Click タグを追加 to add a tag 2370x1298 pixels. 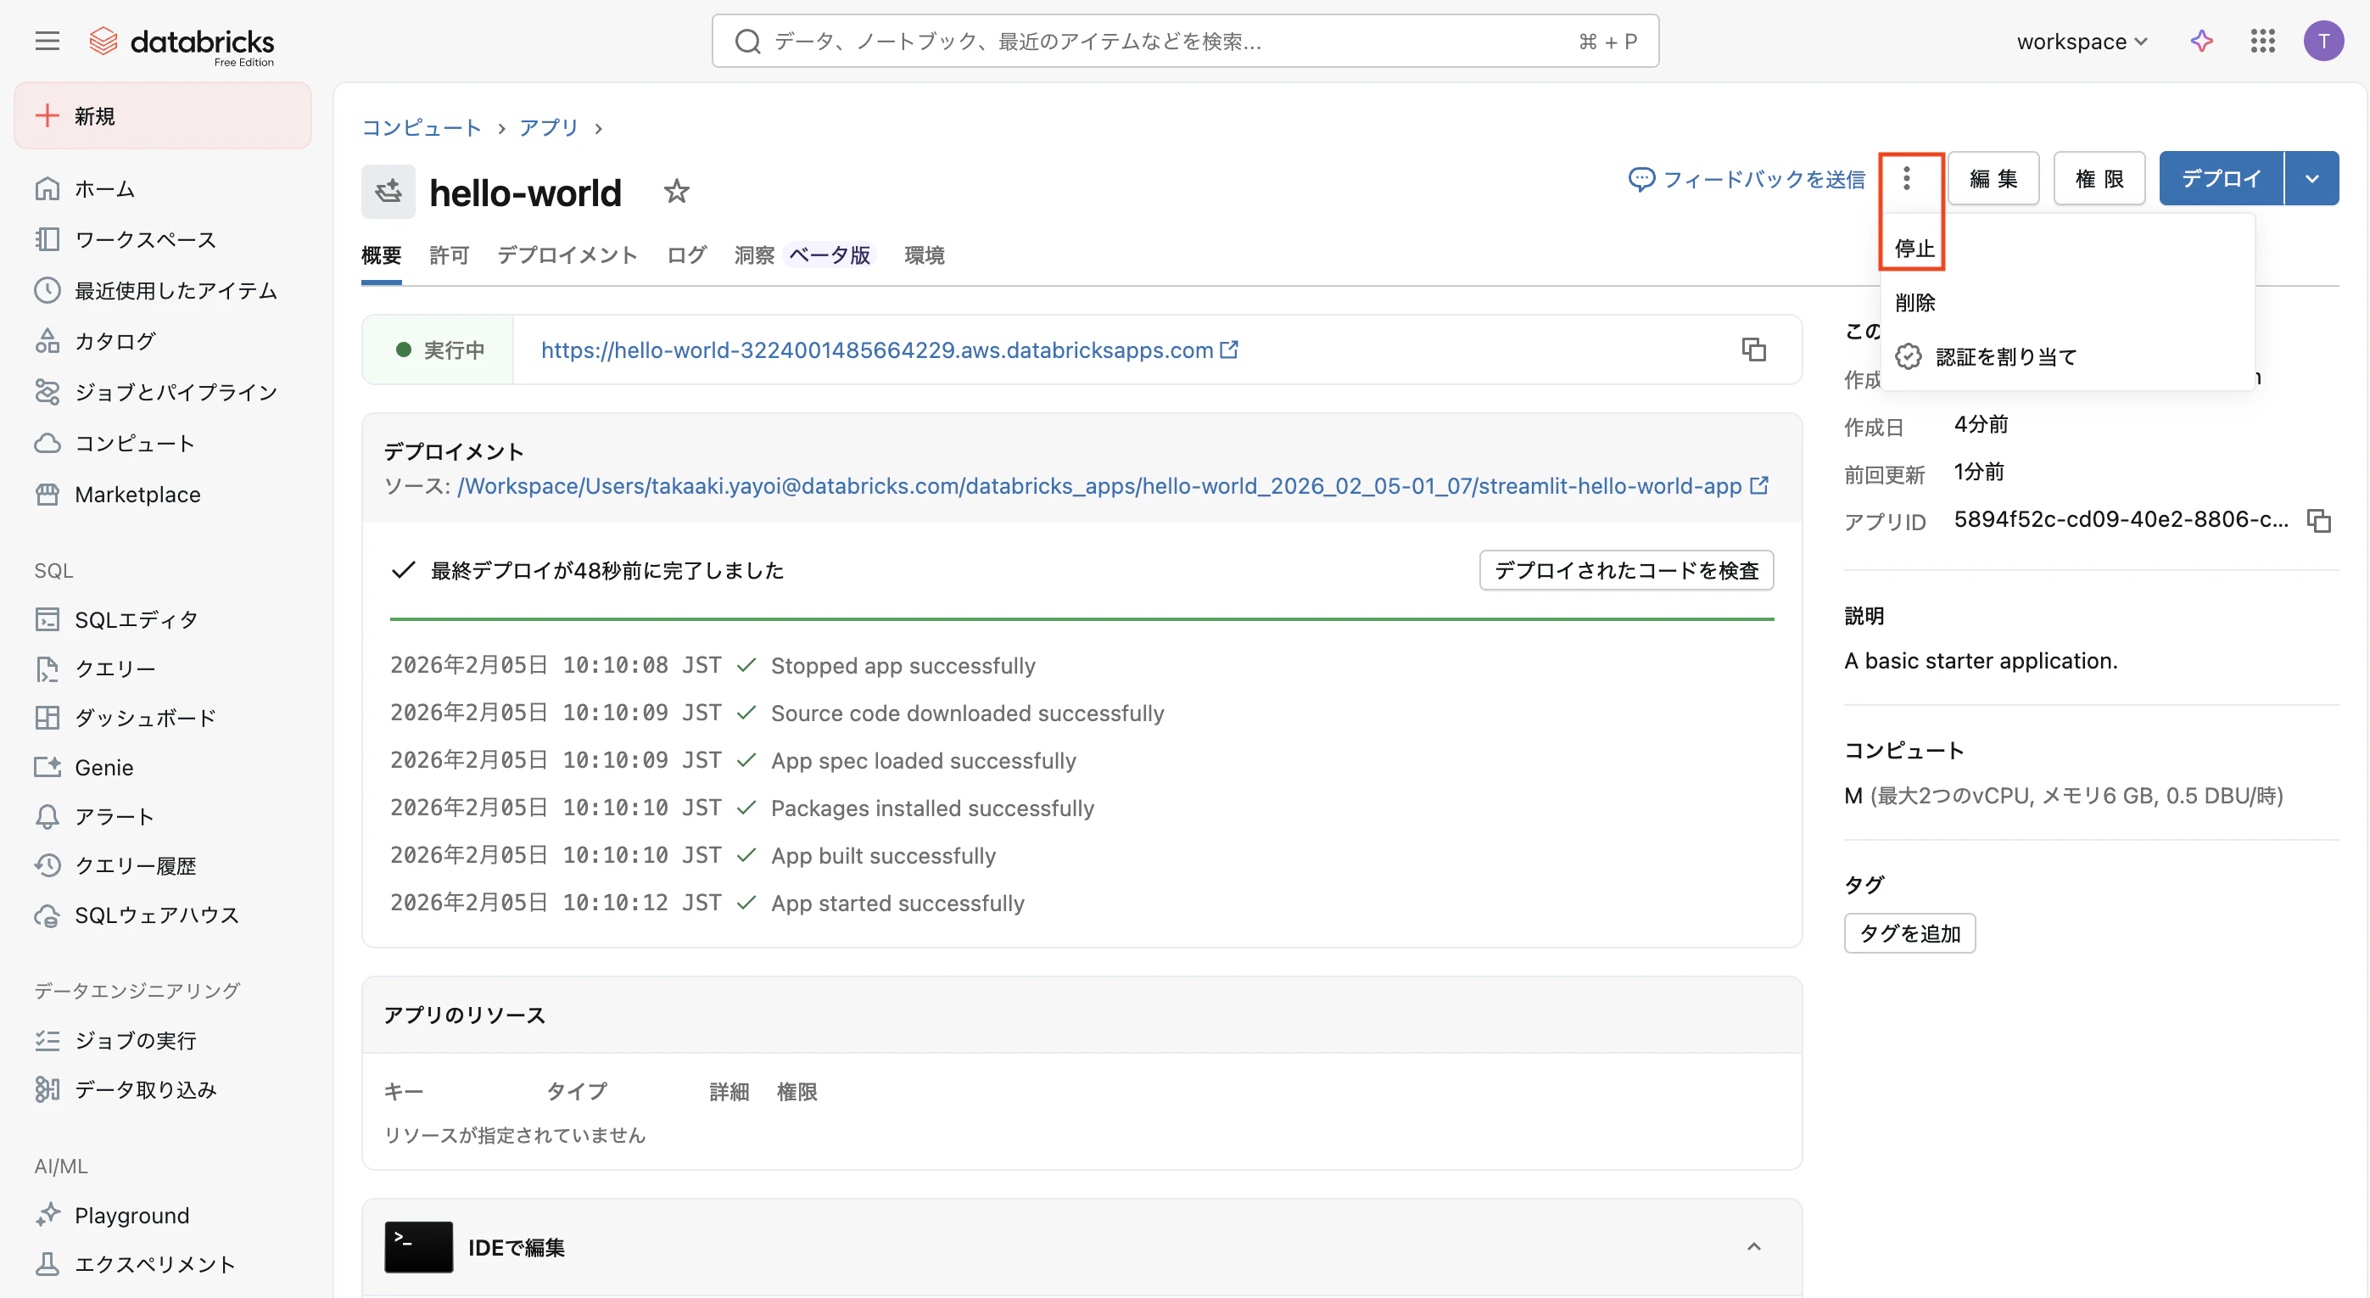pyautogui.click(x=1909, y=933)
